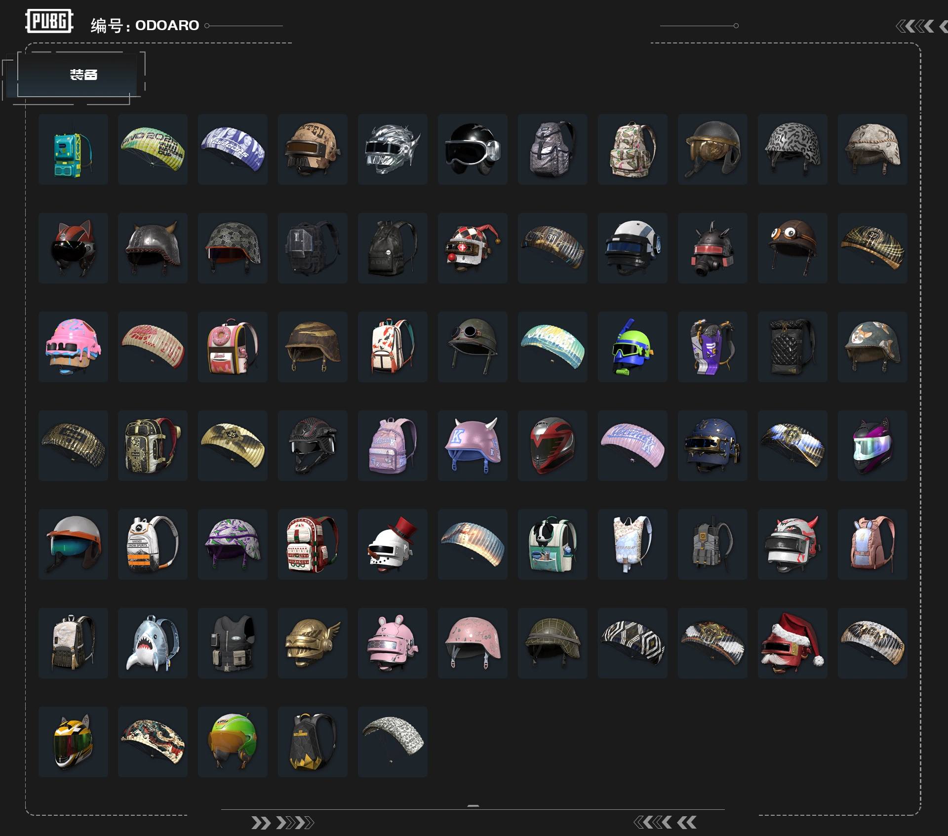
Task: Select the spiked helmet with red gas mask
Action: (x=713, y=248)
